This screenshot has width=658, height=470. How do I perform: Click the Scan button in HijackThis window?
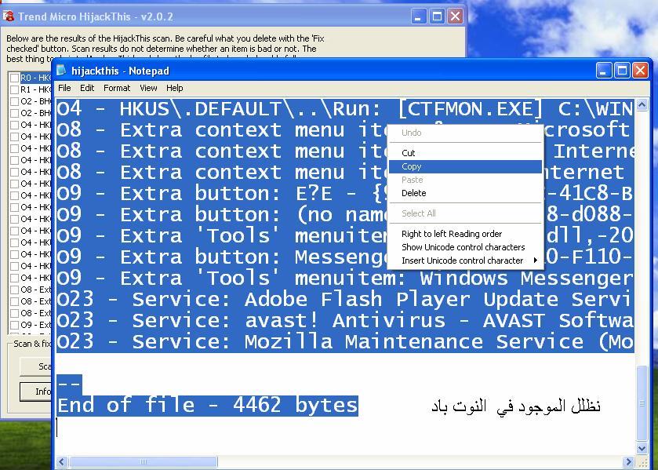click(36, 366)
